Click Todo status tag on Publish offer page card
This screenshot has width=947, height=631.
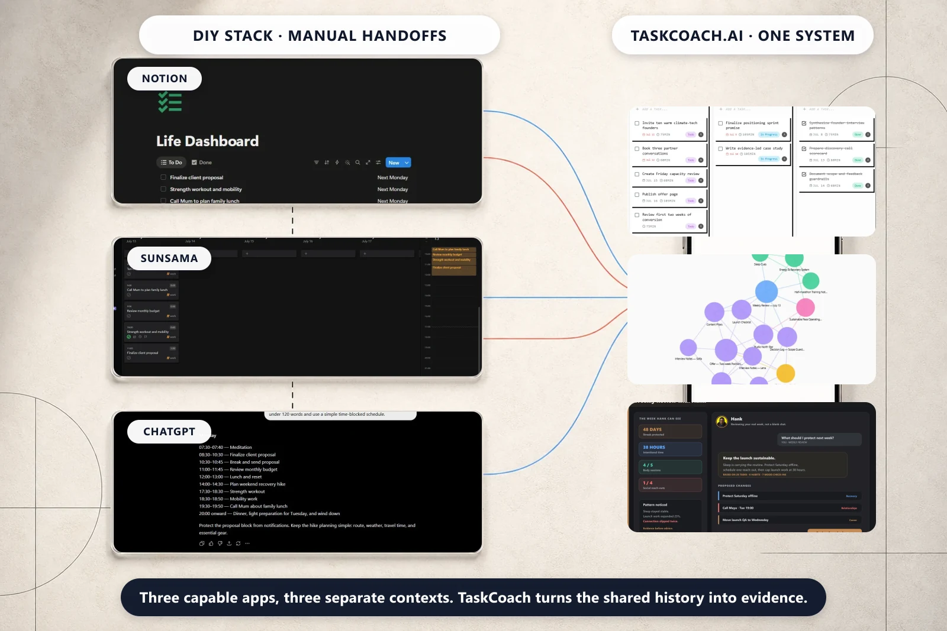coord(691,201)
